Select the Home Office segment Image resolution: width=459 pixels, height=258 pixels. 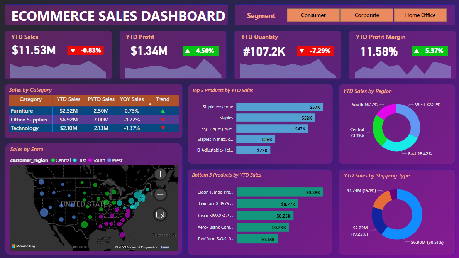(420, 15)
